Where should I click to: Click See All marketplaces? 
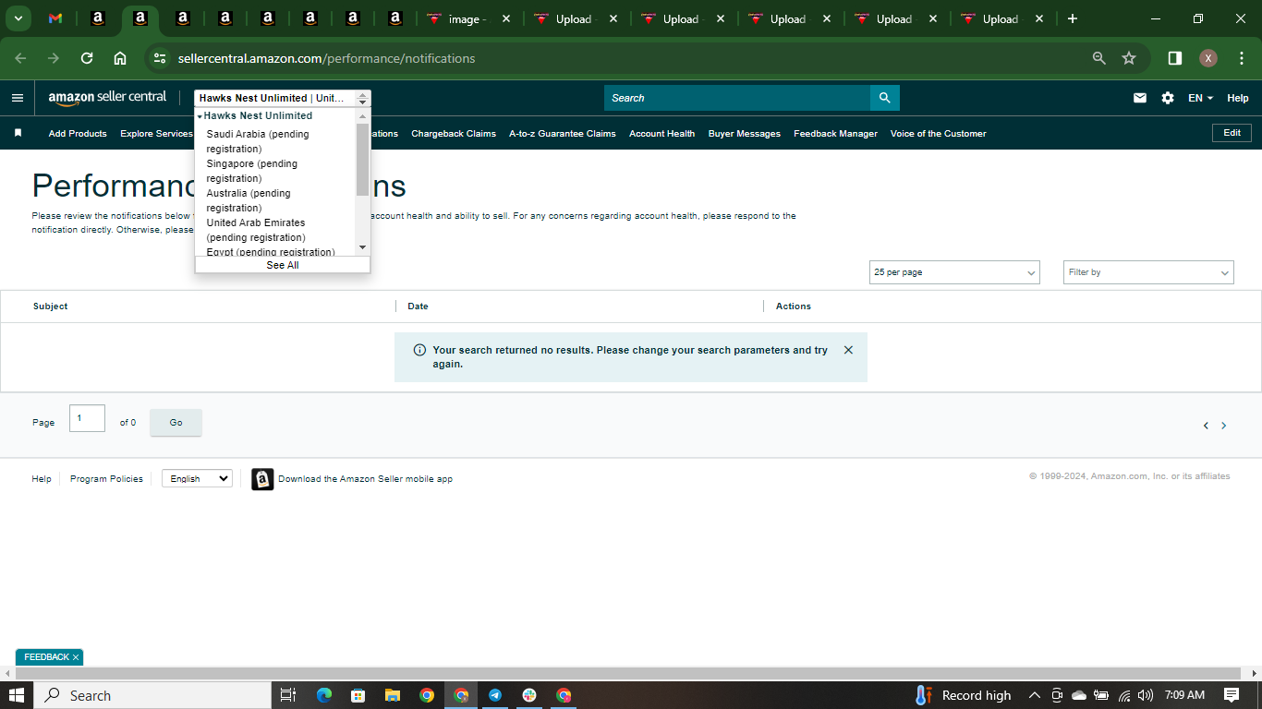283,265
